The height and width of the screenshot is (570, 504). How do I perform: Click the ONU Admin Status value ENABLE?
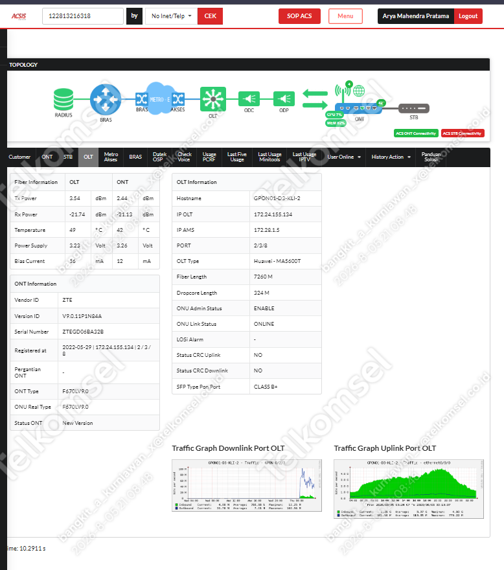(264, 308)
